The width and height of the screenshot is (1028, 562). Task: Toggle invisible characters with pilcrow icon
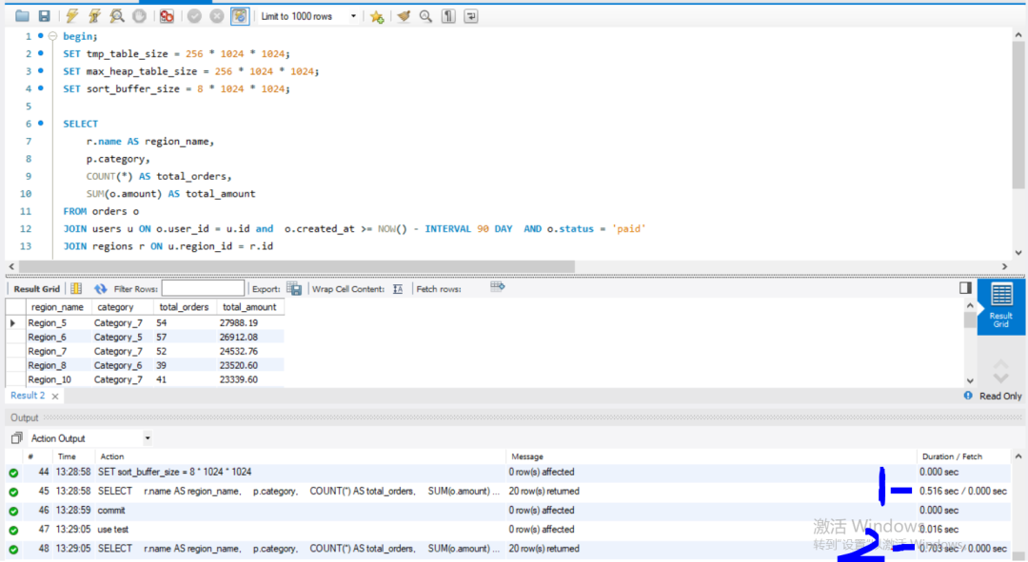click(448, 16)
